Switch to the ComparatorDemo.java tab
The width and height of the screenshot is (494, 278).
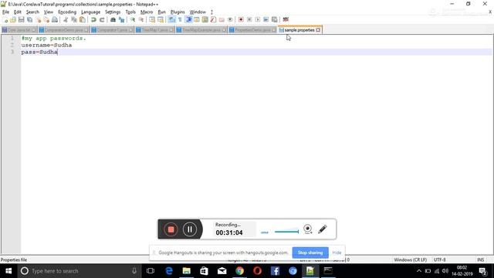[64, 30]
